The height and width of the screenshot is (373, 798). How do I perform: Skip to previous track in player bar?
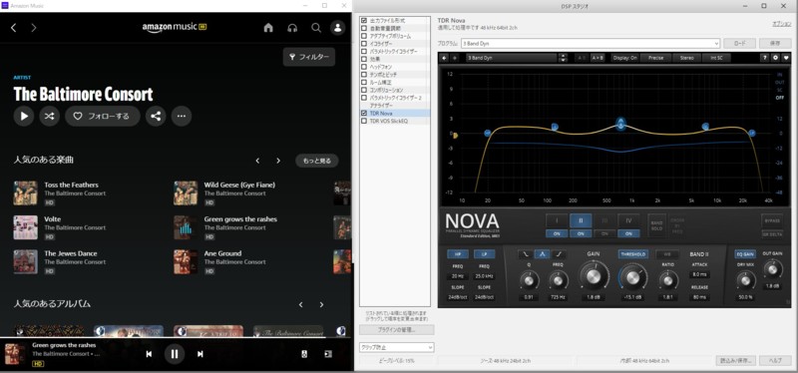(x=149, y=354)
